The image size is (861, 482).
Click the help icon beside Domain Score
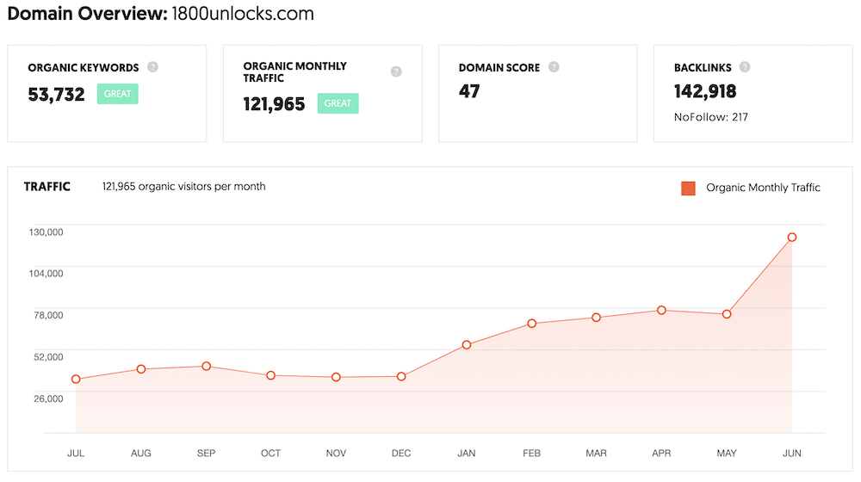point(554,67)
